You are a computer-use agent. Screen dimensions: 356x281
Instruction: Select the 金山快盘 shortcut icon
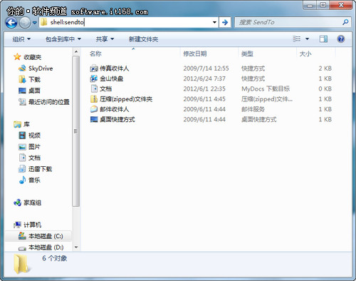(x=94, y=78)
